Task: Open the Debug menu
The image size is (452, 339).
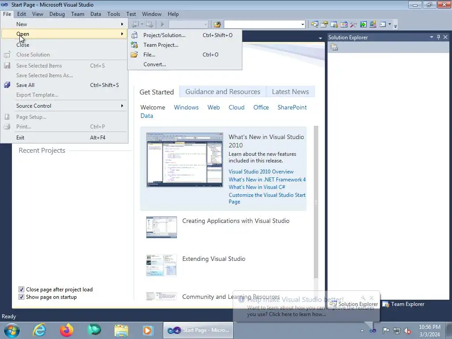Action: pyautogui.click(x=57, y=14)
